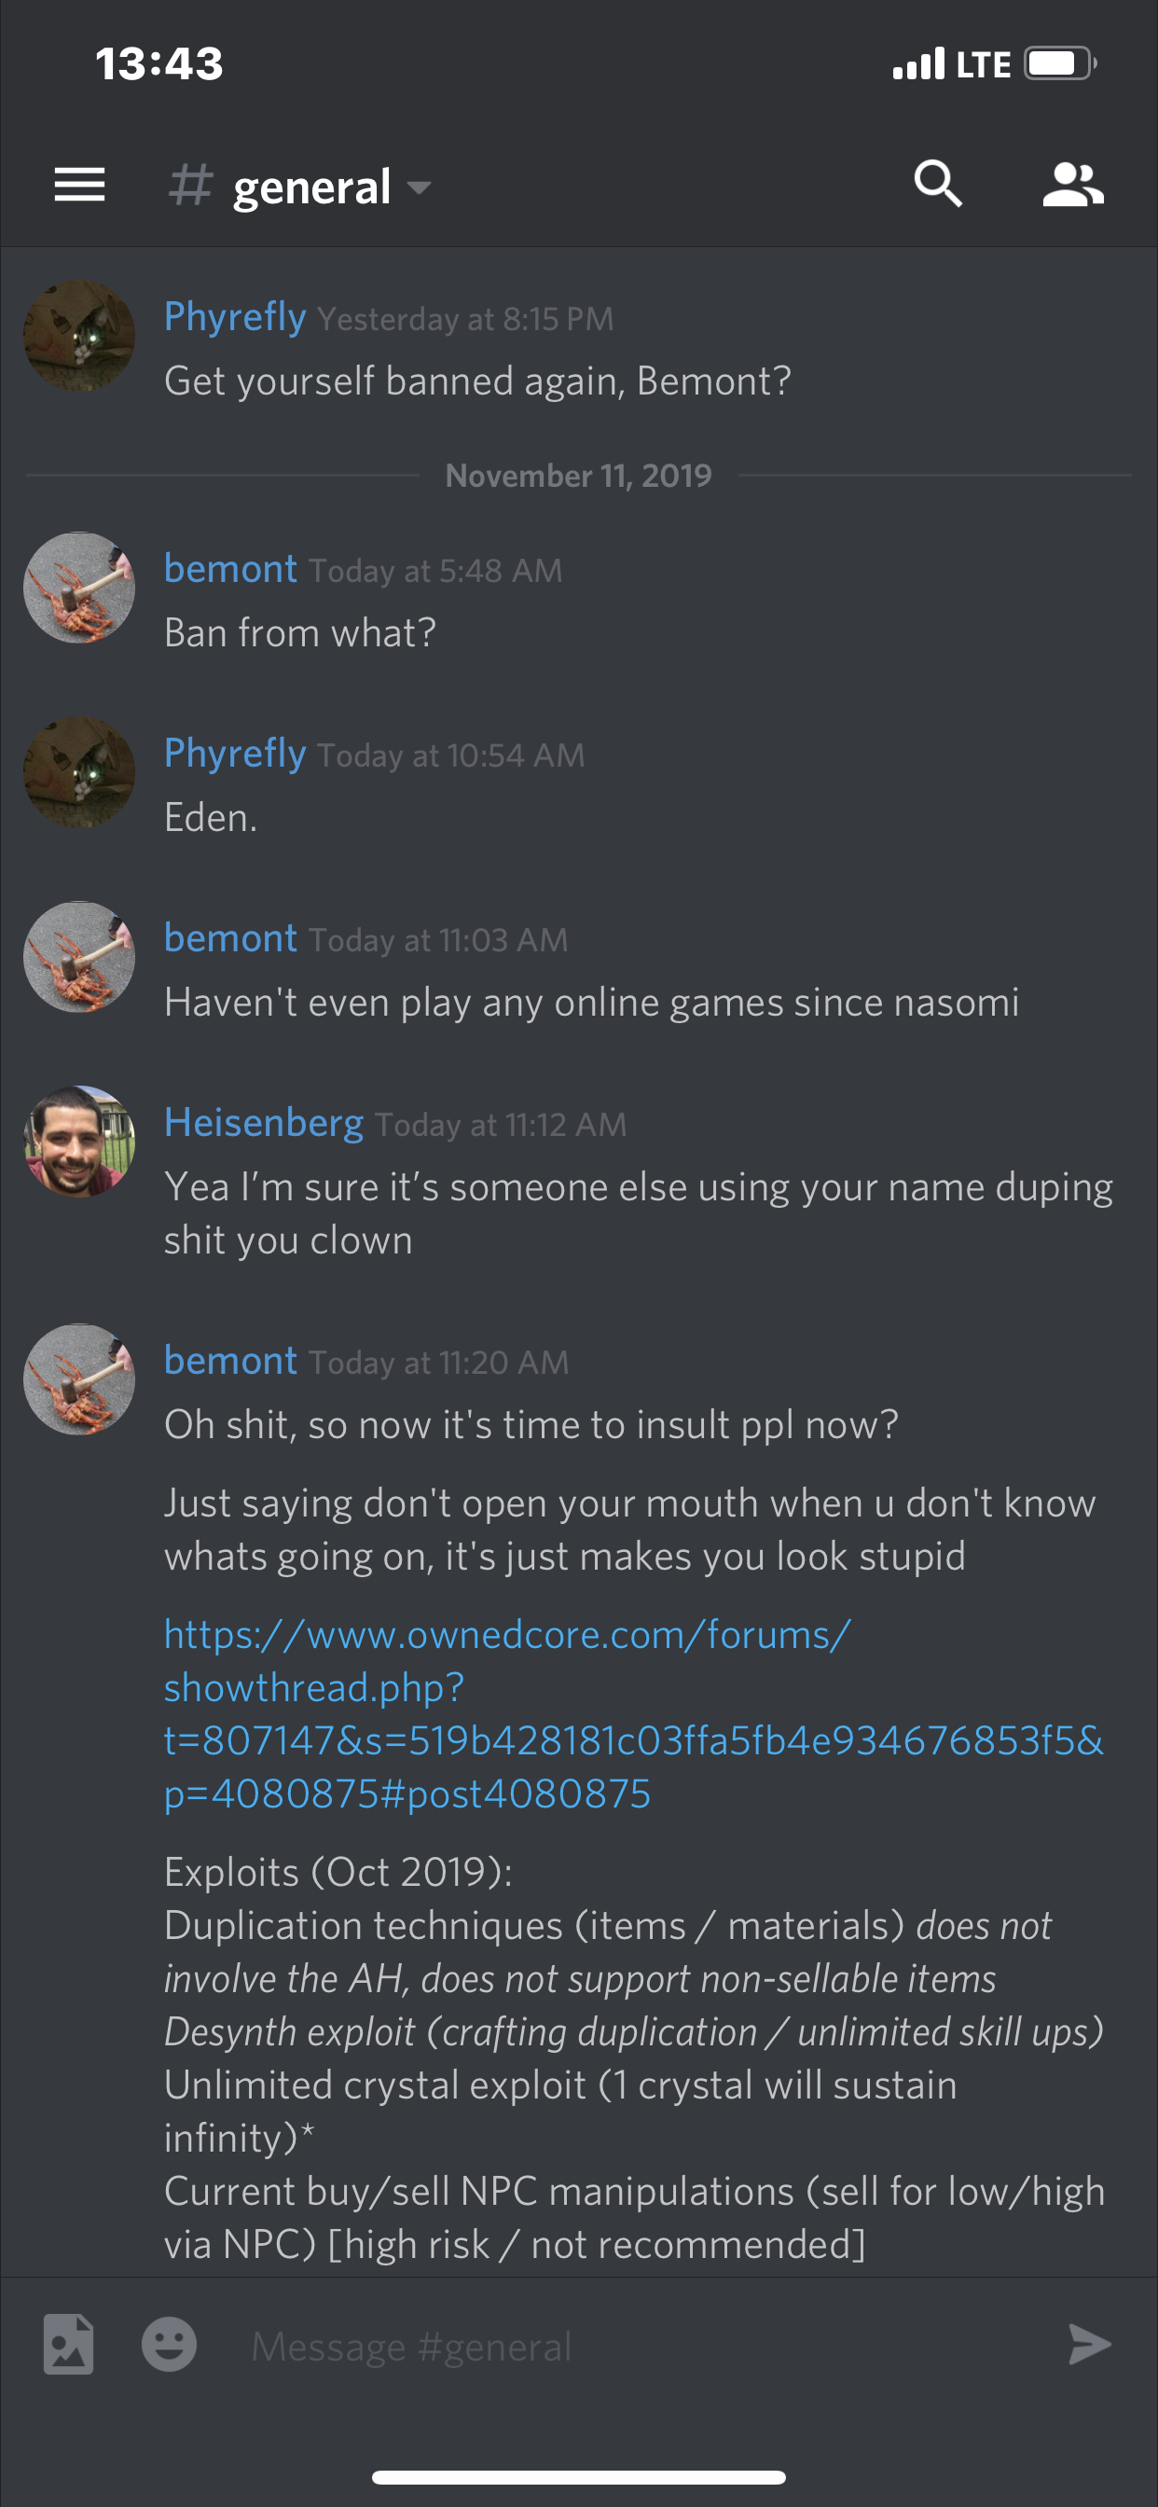Viewport: 1158px width, 2507px height.
Task: Select the Heisenberg username
Action: [264, 1122]
